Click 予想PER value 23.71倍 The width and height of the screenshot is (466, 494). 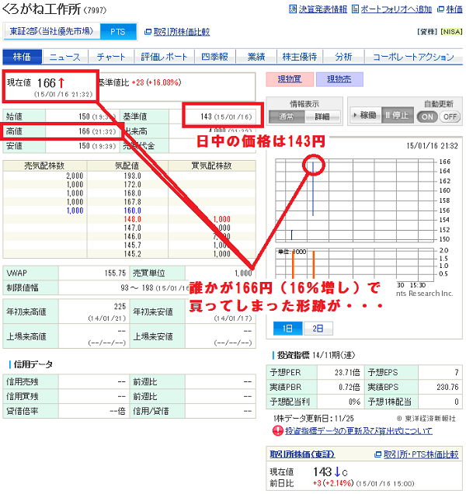(347, 373)
